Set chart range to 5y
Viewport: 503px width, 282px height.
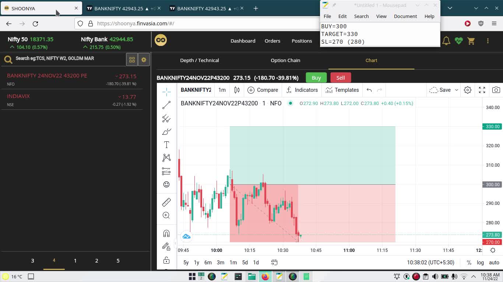point(186,263)
